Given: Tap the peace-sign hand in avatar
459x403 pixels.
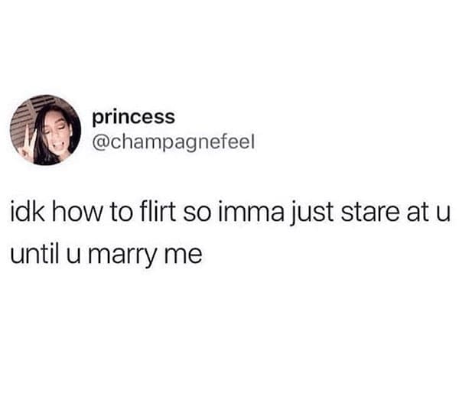Looking at the screenshot, I should pos(27,145).
